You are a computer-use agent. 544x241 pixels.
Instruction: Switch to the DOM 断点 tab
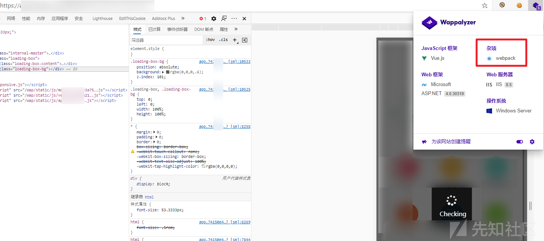(204, 29)
